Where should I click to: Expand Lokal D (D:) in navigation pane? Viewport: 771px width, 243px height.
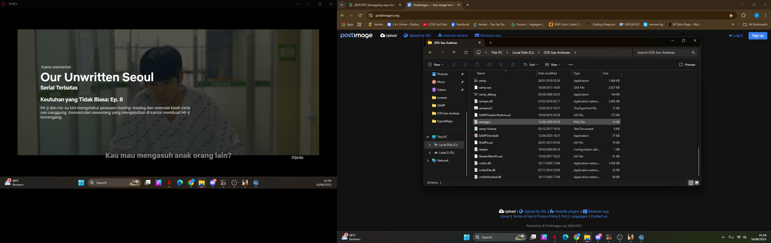point(429,152)
